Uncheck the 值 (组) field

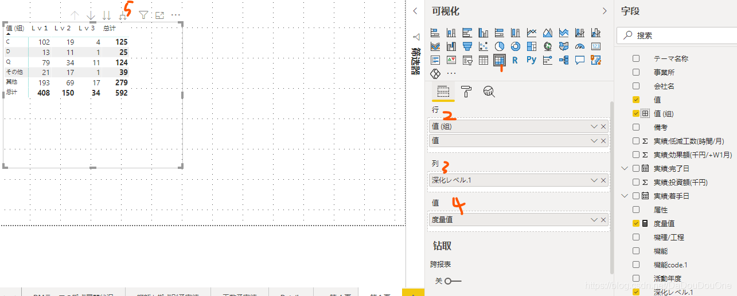coord(636,113)
